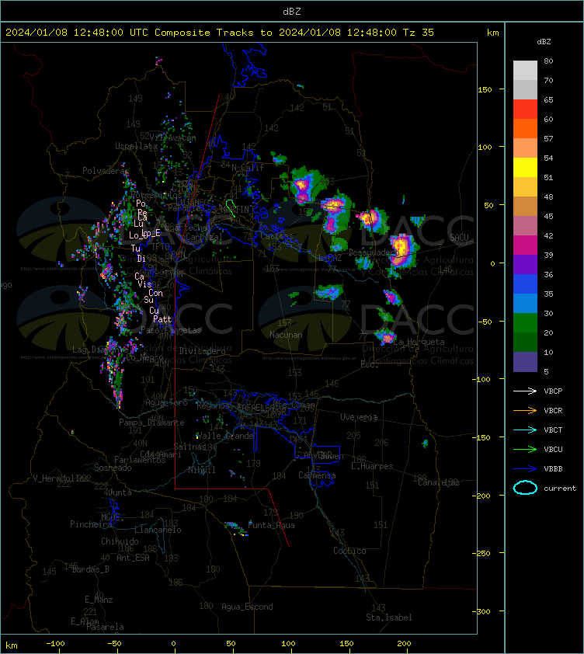The image size is (584, 654).
Task: Click the 'dBZ' title at top
Action: click(292, 12)
